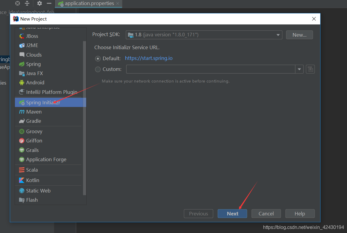Select the Groovy G icon

(22, 132)
